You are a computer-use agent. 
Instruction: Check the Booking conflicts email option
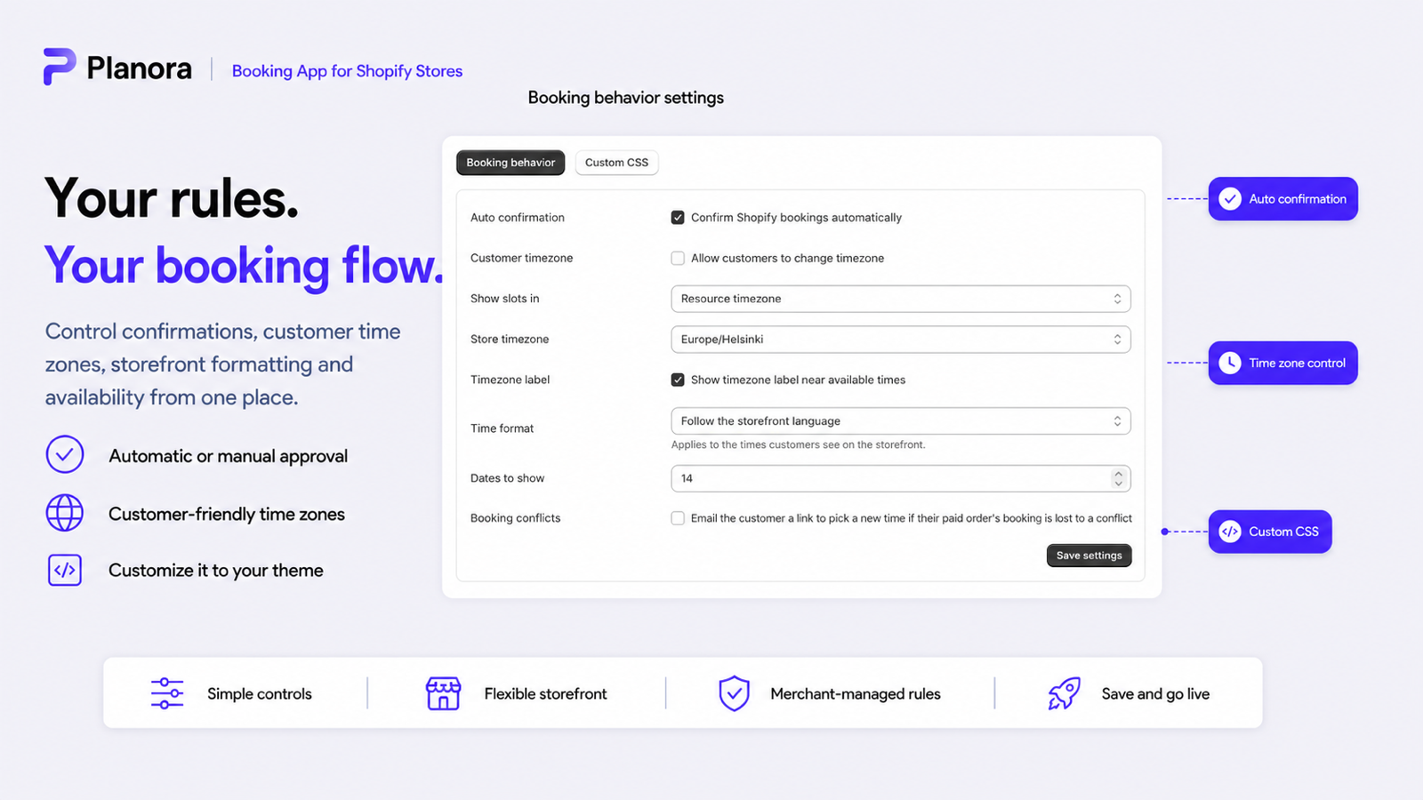pyautogui.click(x=678, y=518)
